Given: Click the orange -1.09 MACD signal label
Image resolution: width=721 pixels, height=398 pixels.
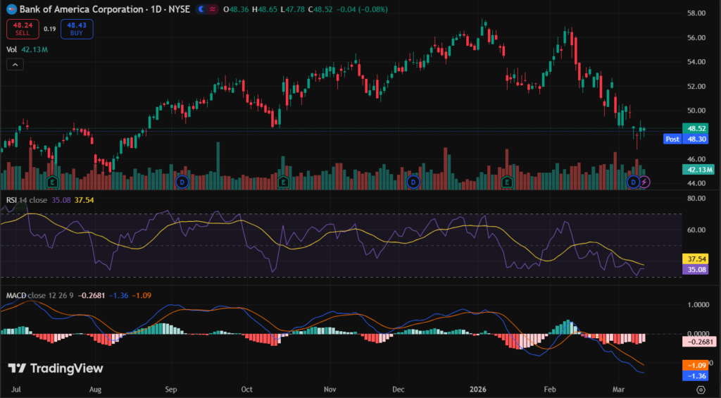Looking at the screenshot, I should [698, 365].
